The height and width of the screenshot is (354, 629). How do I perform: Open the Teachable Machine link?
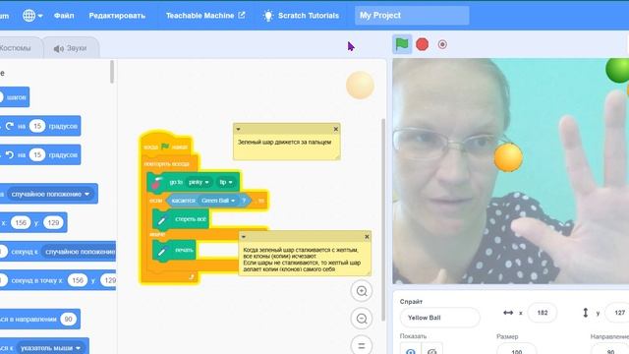coord(205,16)
